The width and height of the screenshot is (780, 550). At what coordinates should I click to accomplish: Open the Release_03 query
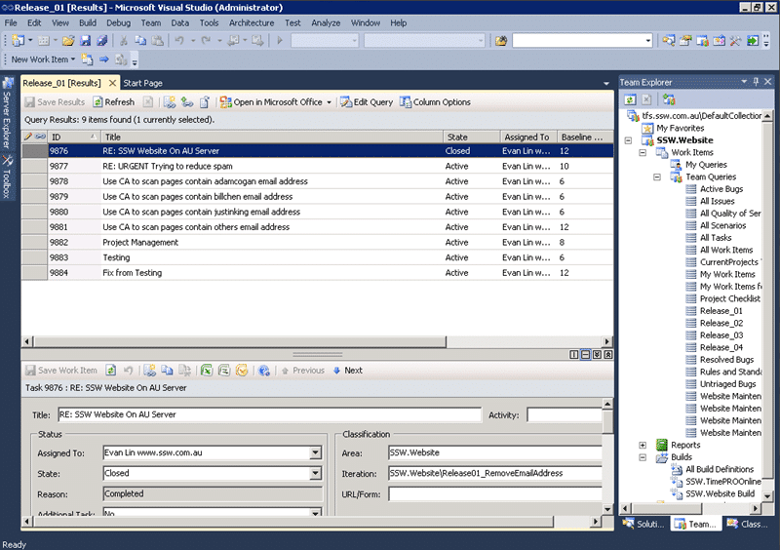coord(721,335)
